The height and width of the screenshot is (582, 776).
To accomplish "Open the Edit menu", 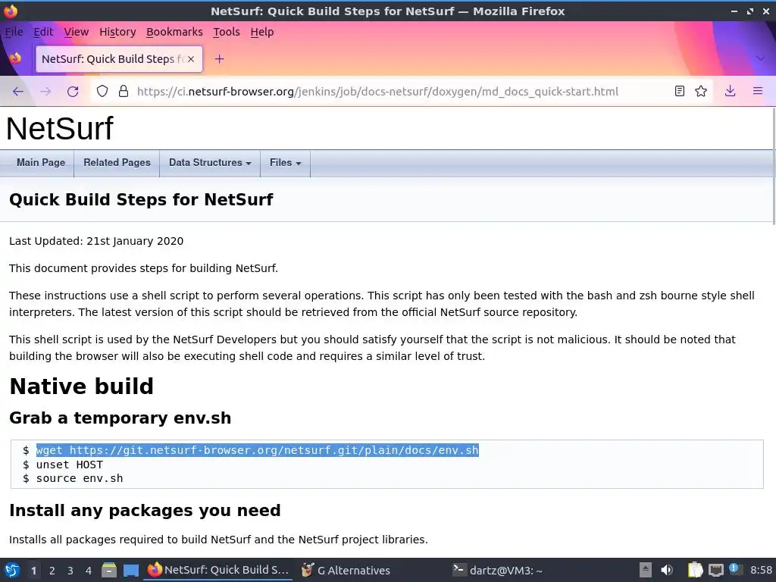I will pyautogui.click(x=43, y=32).
